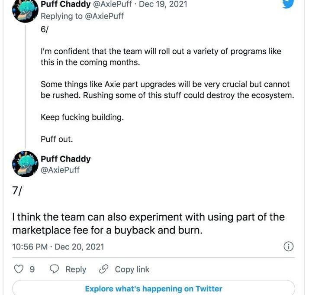Click the copy link chain icon
The height and width of the screenshot is (295, 309).
pyautogui.click(x=104, y=269)
